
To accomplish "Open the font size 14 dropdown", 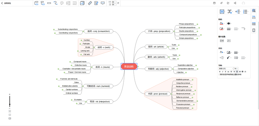I will pos(236,68).
